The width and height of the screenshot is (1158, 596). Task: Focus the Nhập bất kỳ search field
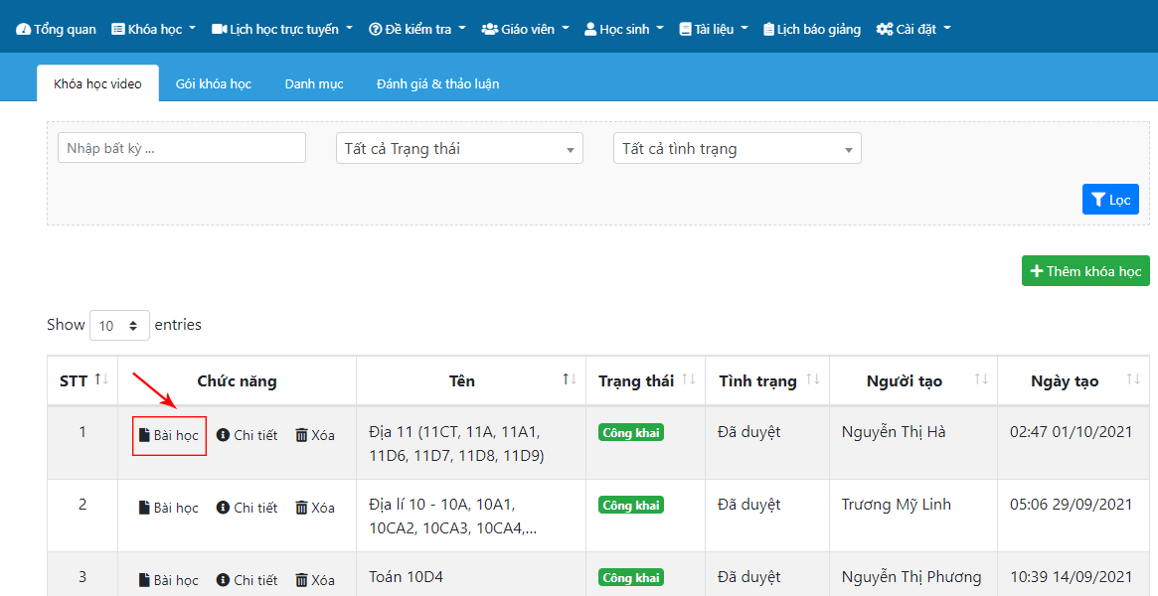click(182, 148)
